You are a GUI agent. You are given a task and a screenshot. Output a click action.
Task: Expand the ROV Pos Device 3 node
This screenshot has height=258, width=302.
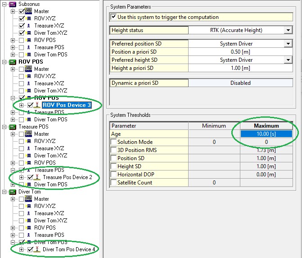(x=21, y=105)
